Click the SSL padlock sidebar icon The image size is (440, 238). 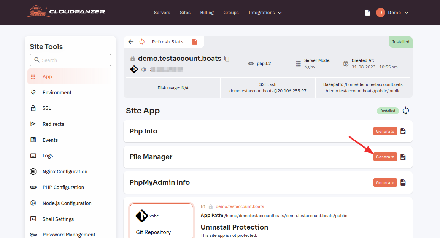(33, 108)
